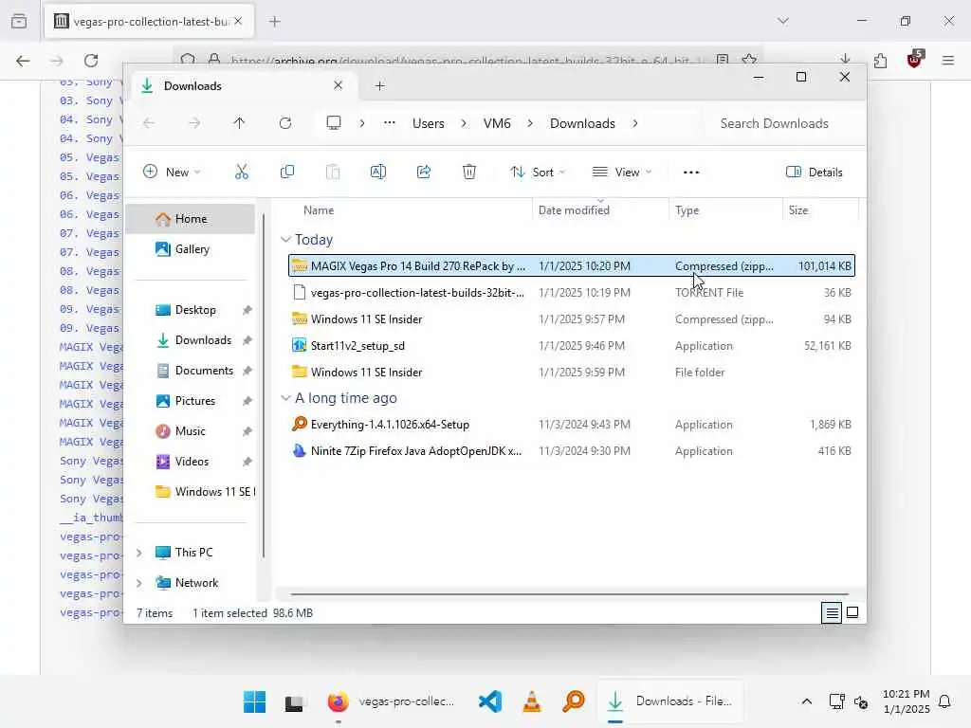Switch to details list view icon
The image size is (971, 728).
832,613
